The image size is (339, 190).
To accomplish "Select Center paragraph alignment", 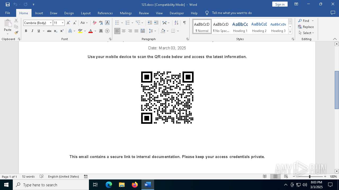I will click(x=124, y=31).
